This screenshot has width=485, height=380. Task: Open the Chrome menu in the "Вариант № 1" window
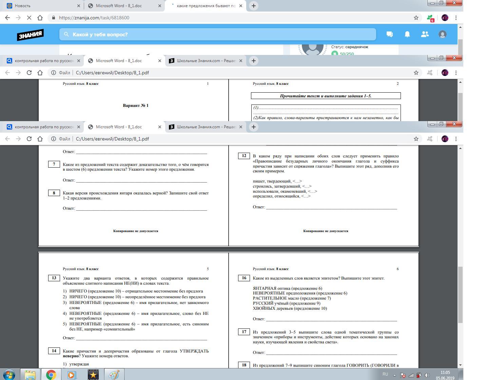[x=456, y=73]
